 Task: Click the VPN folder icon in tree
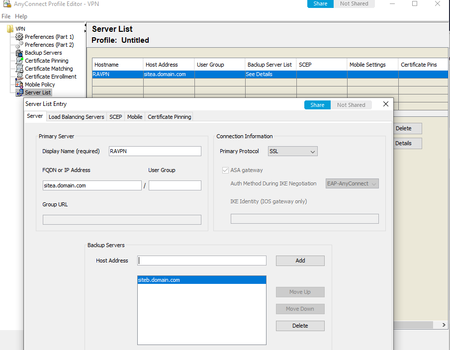10,29
